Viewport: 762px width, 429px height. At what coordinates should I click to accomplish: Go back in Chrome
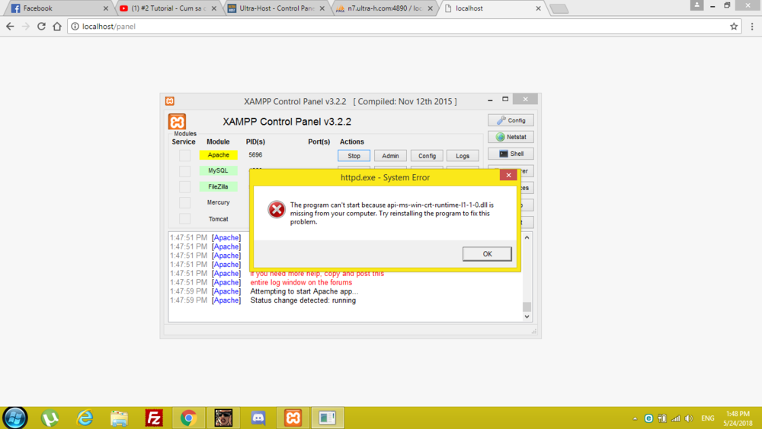coord(10,26)
